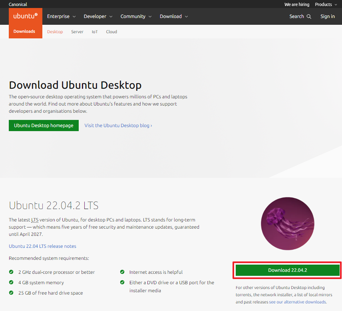
Task: Click Sign in
Action: tap(327, 16)
